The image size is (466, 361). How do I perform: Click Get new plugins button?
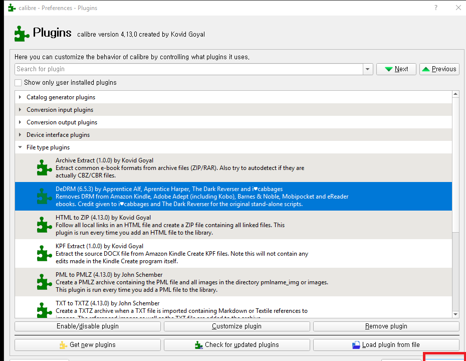coord(88,345)
